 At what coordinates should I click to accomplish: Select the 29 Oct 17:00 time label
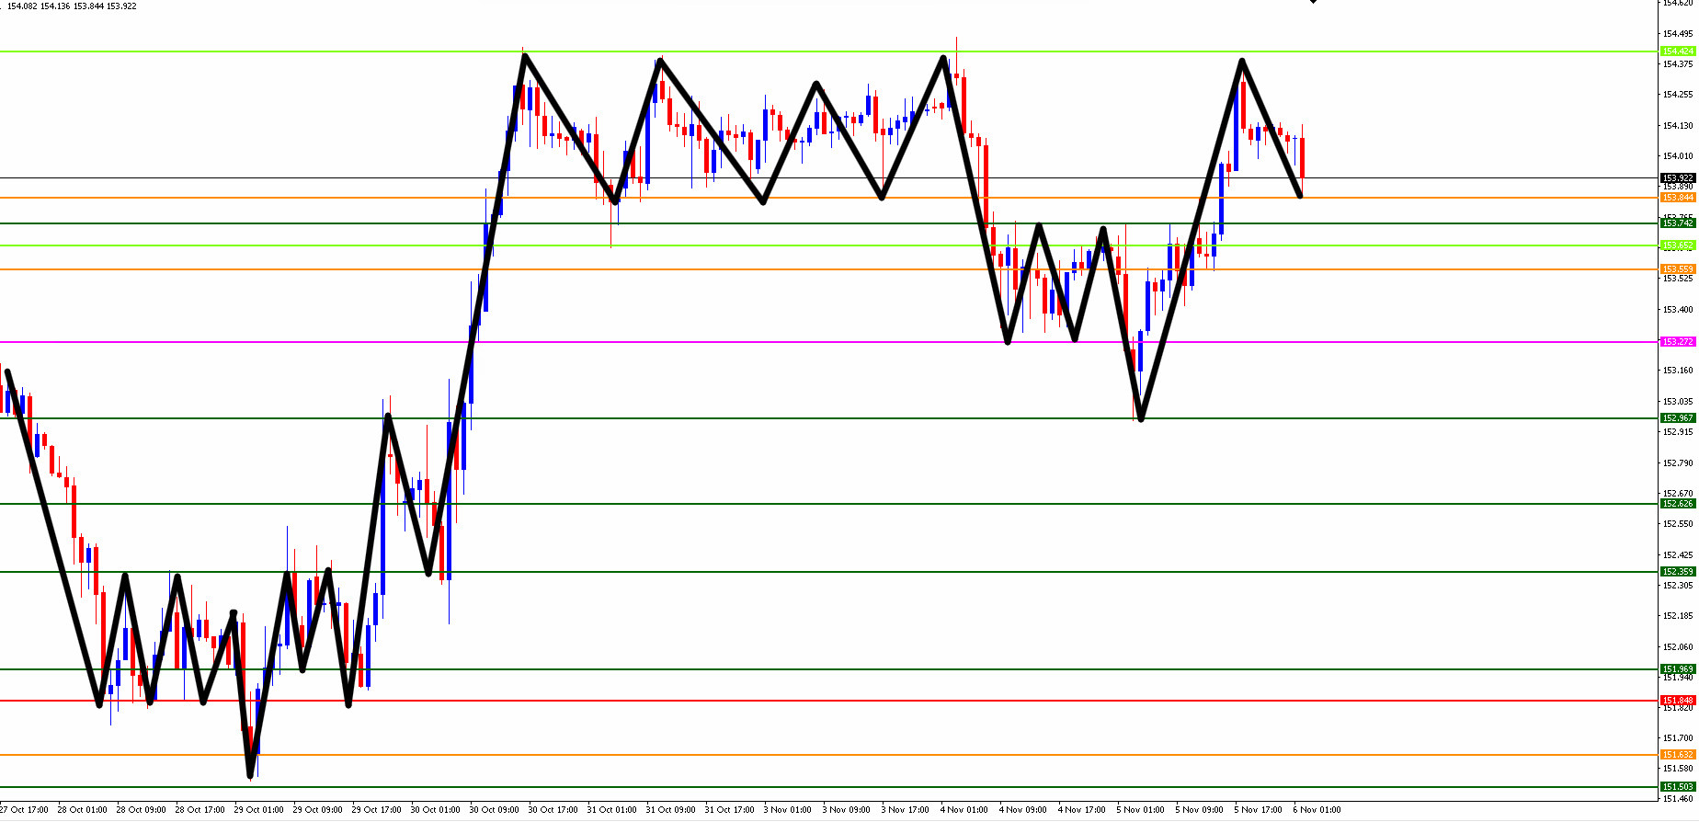pos(376,810)
